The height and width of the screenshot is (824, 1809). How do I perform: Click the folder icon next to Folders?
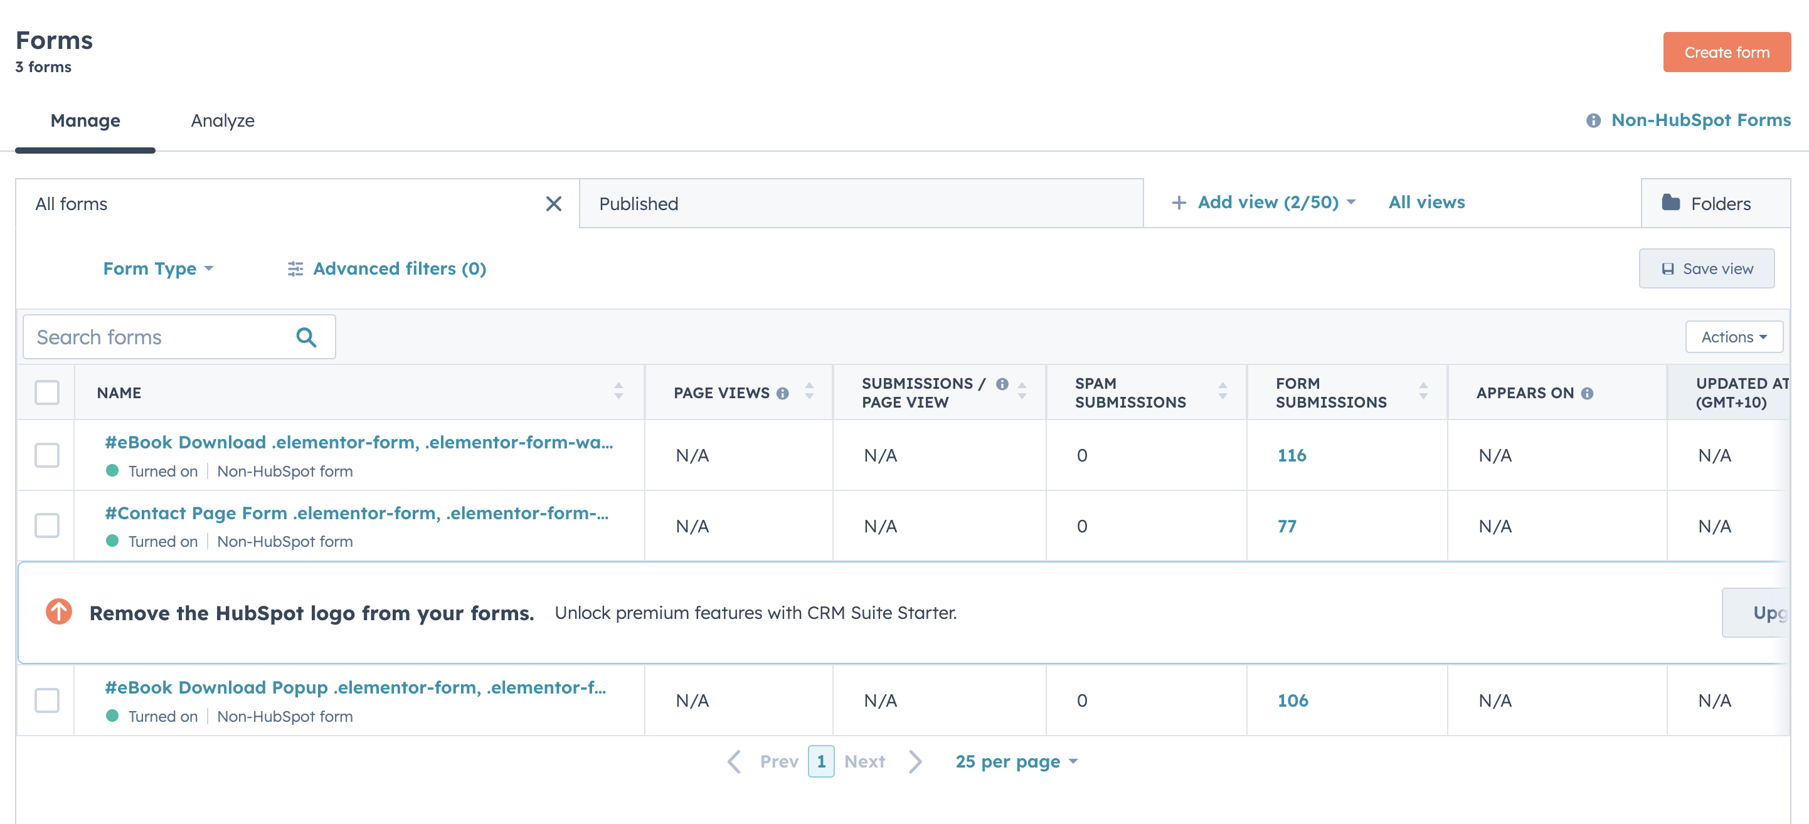pos(1672,204)
